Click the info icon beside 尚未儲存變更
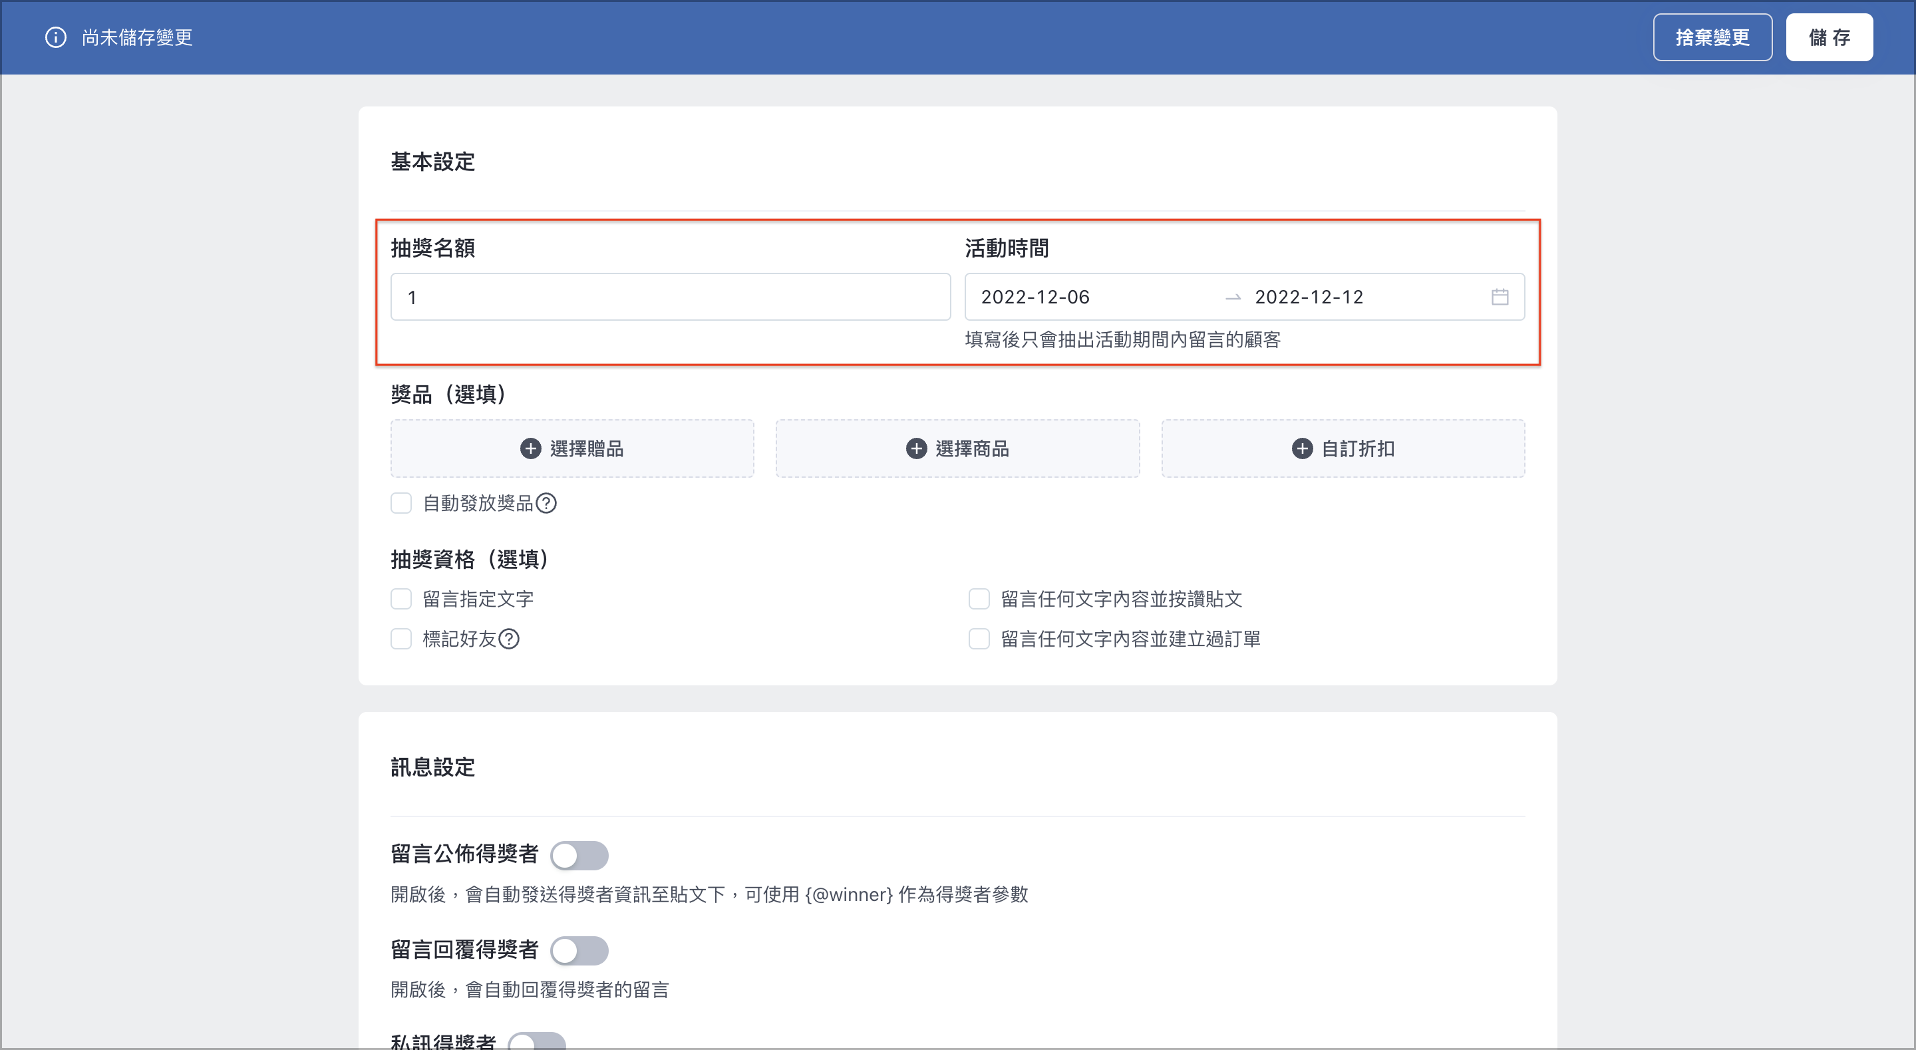The width and height of the screenshot is (1916, 1050). [56, 37]
